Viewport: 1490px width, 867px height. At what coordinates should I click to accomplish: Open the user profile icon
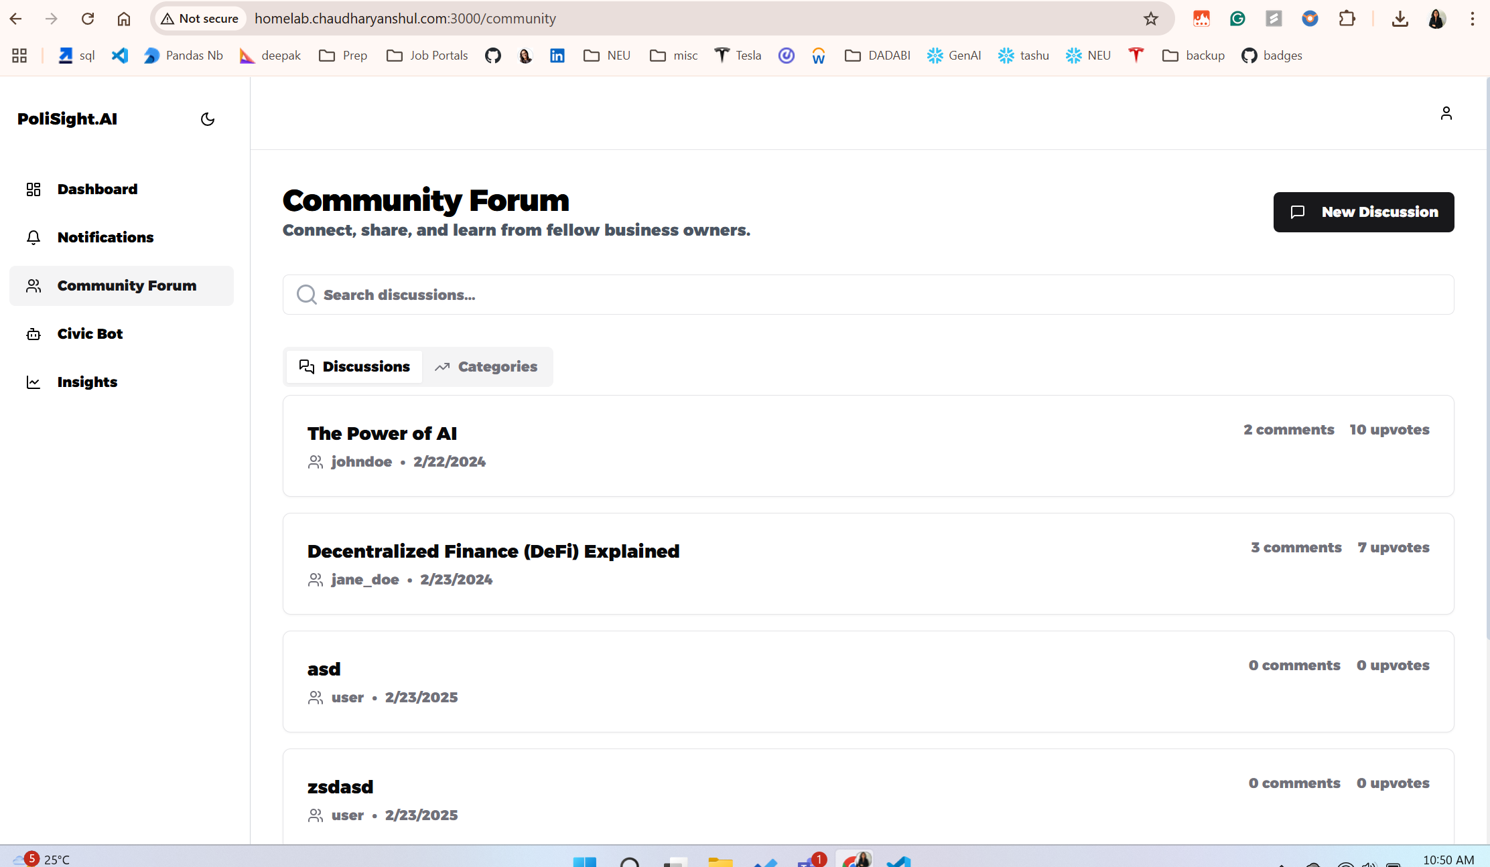point(1446,113)
